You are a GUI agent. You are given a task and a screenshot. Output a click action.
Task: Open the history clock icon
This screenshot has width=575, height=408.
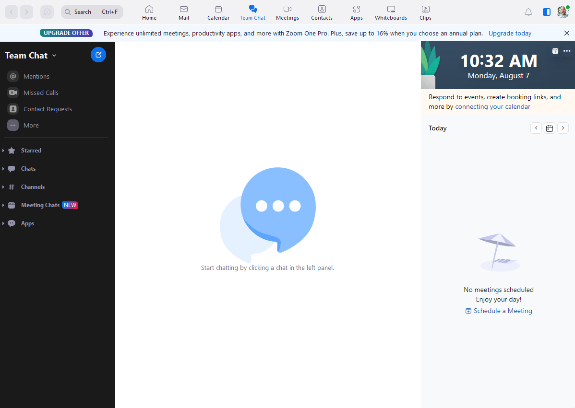tap(47, 12)
